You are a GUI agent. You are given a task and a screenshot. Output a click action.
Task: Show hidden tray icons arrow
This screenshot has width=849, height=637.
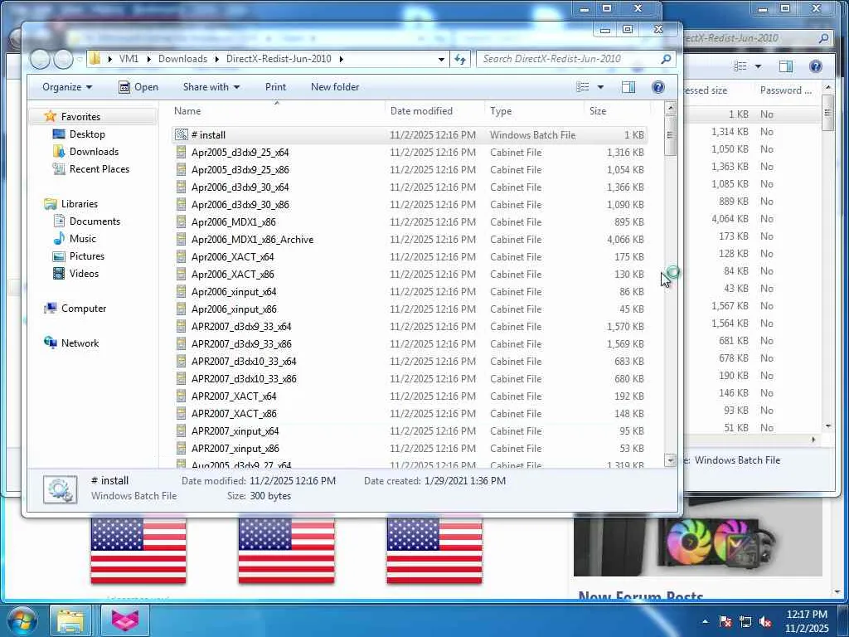(705, 621)
